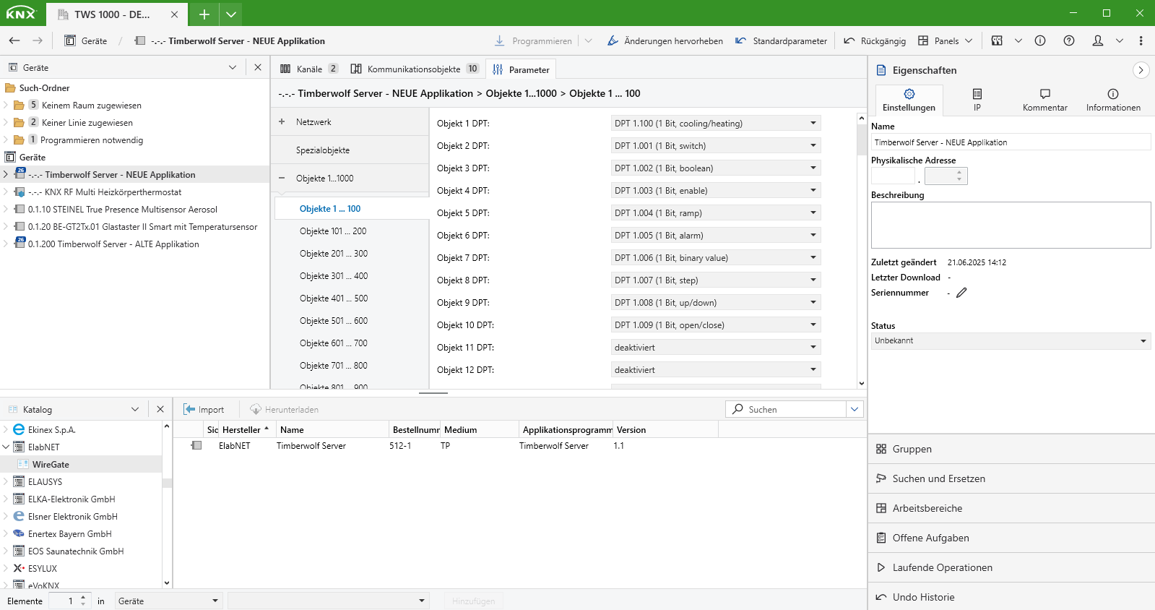
Task: Open the Katalog panel dropdown chevron
Action: 135,409
